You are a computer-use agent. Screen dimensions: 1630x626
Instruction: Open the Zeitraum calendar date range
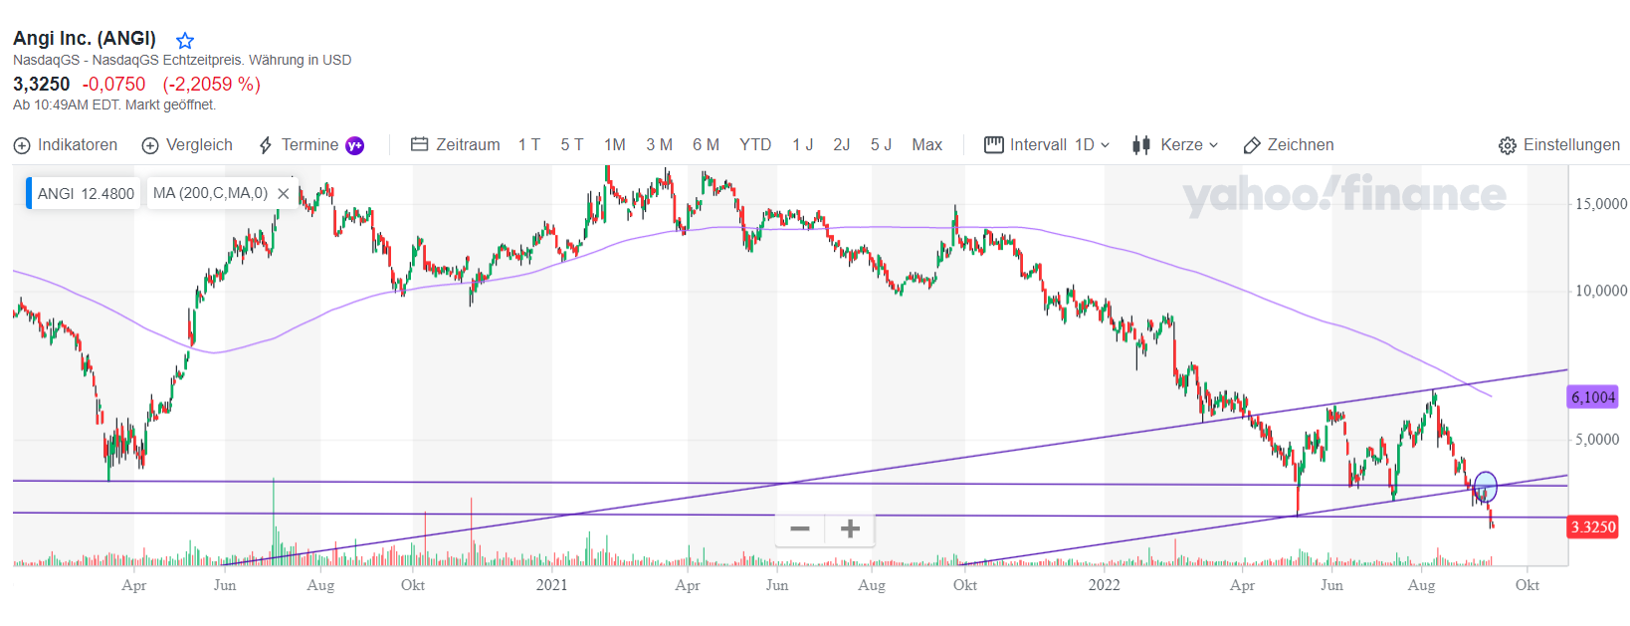click(420, 144)
